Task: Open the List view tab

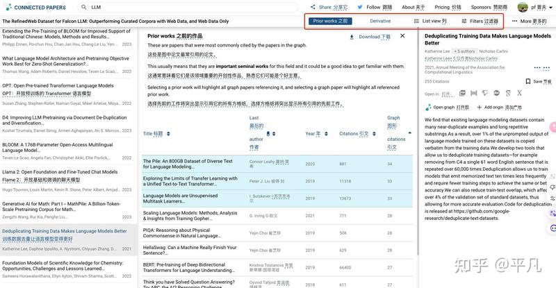Action: tap(434, 22)
